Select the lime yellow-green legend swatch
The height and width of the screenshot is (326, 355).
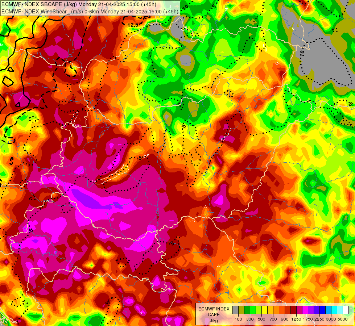point(259,310)
